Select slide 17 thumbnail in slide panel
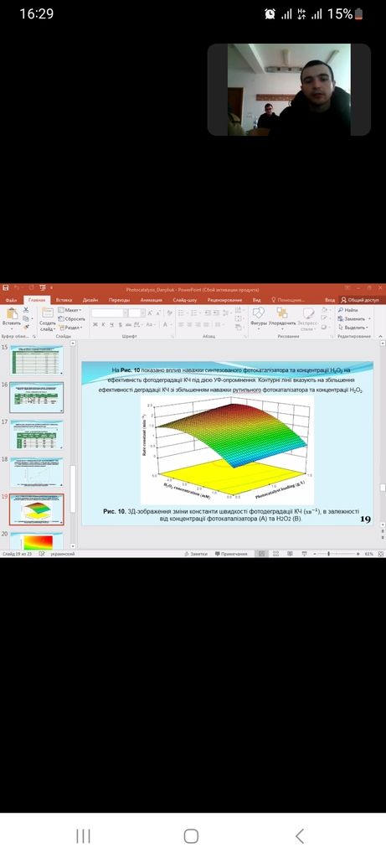386x858 pixels. click(x=36, y=435)
